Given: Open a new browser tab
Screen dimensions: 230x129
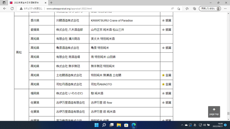Looking at the screenshot, I should coord(51,3).
